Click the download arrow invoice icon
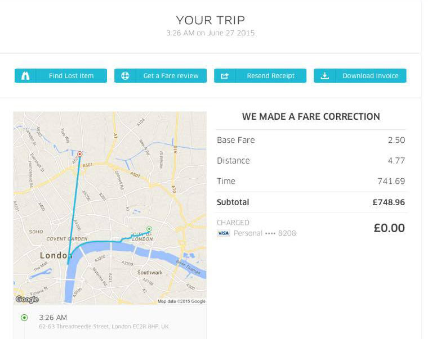 (x=324, y=76)
